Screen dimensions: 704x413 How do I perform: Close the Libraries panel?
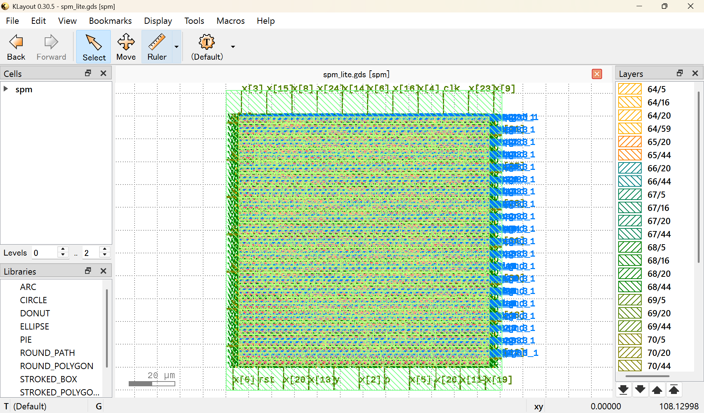click(103, 271)
